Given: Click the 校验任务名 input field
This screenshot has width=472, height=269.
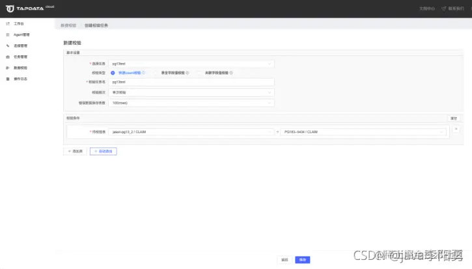Looking at the screenshot, I should coord(191,82).
